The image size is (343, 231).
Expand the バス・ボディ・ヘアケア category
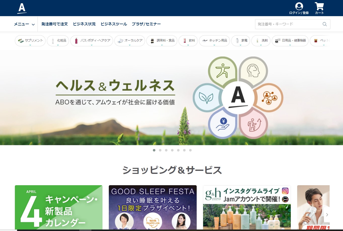(x=92, y=41)
